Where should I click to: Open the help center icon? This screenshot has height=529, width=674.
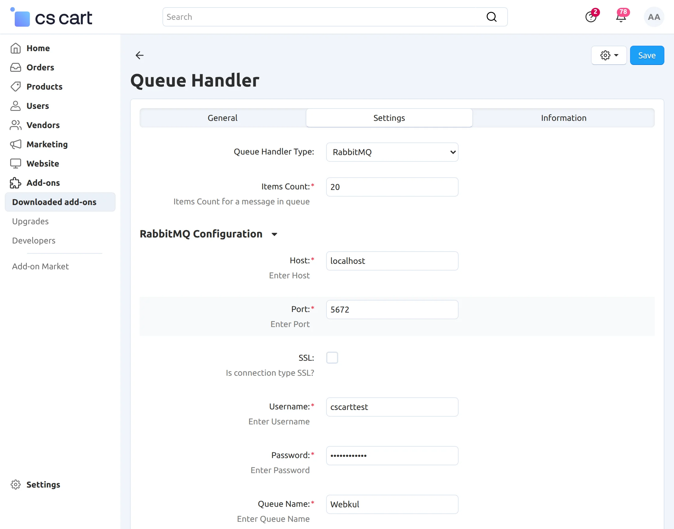(x=591, y=17)
